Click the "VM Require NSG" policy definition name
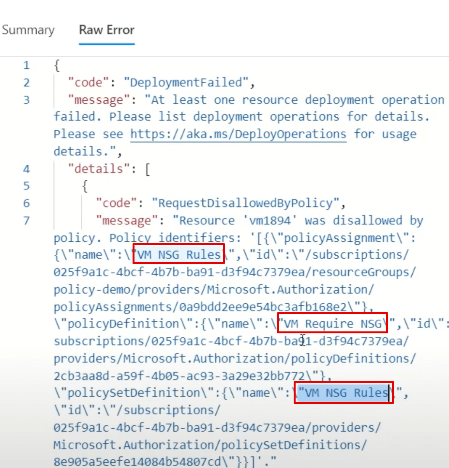The width and height of the screenshot is (449, 468). (332, 323)
